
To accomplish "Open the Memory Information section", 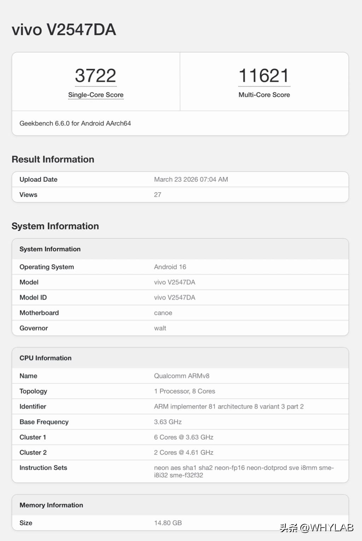I will coord(51,505).
